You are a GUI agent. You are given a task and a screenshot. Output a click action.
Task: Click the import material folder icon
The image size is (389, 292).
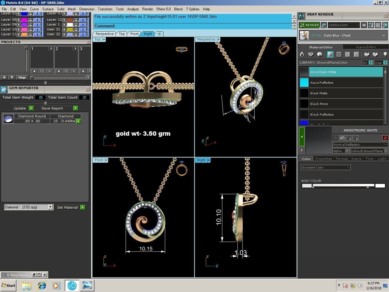[349, 138]
